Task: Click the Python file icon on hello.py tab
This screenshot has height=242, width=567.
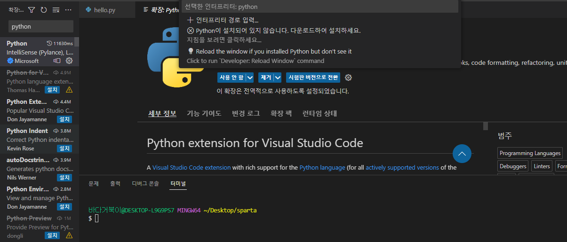Action: (x=88, y=9)
